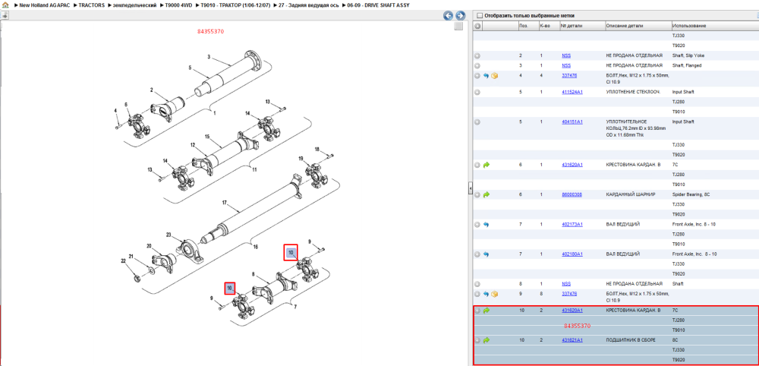This screenshot has height=366, width=759.
Task: Sort by '№ детали' column header
Action: point(582,26)
